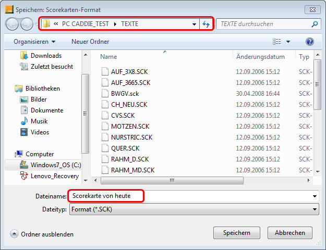The height and width of the screenshot is (250, 326).
Task: Click the Bibliotheken library icon
Action: coord(19,89)
